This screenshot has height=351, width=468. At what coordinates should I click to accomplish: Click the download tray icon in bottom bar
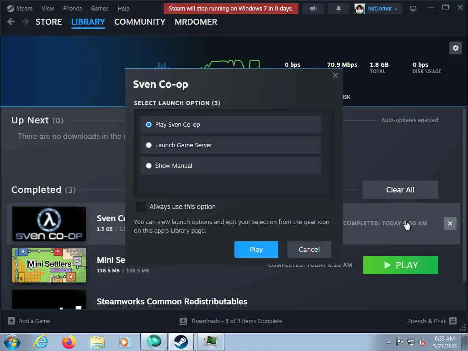pos(183,321)
